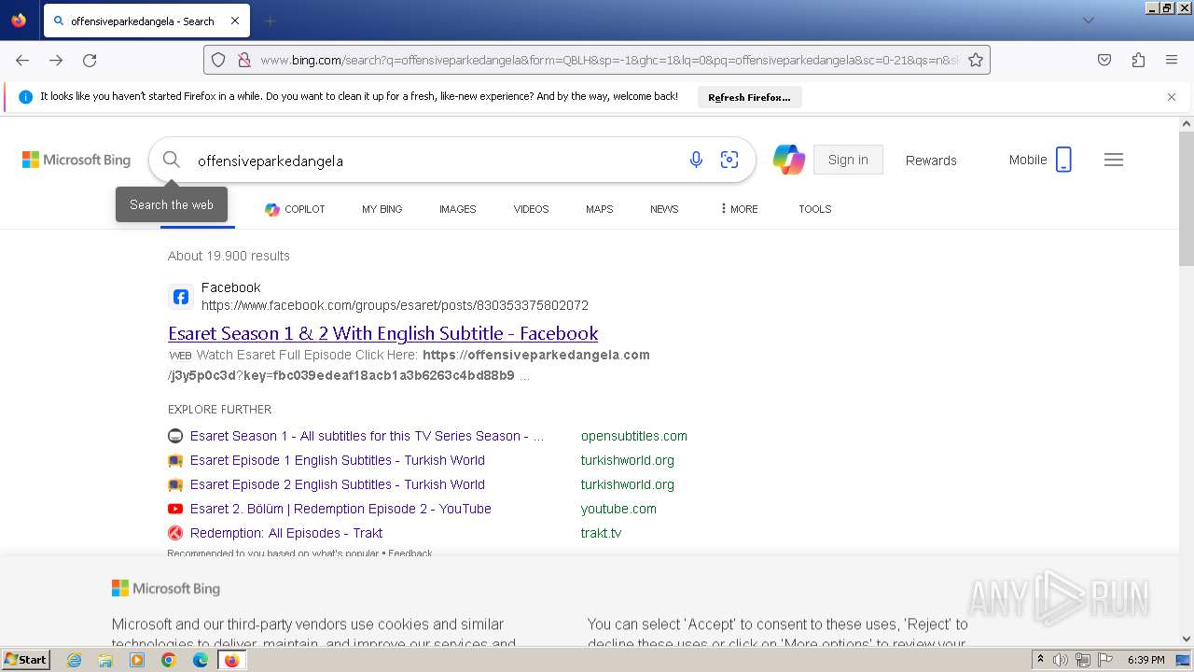The width and height of the screenshot is (1194, 672).
Task: Open Redemption: All Episodes Trakt link
Action: 286,533
